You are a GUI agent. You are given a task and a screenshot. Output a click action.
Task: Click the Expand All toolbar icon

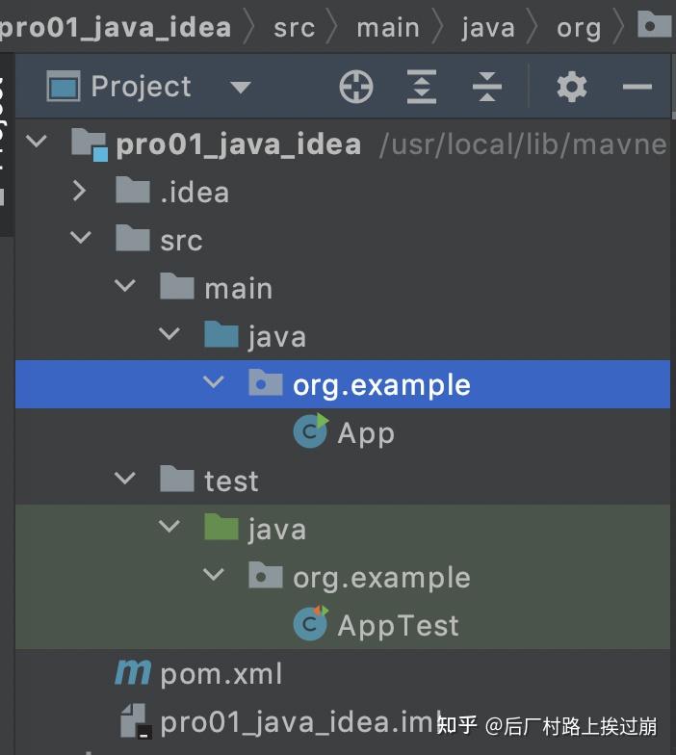pyautogui.click(x=422, y=88)
